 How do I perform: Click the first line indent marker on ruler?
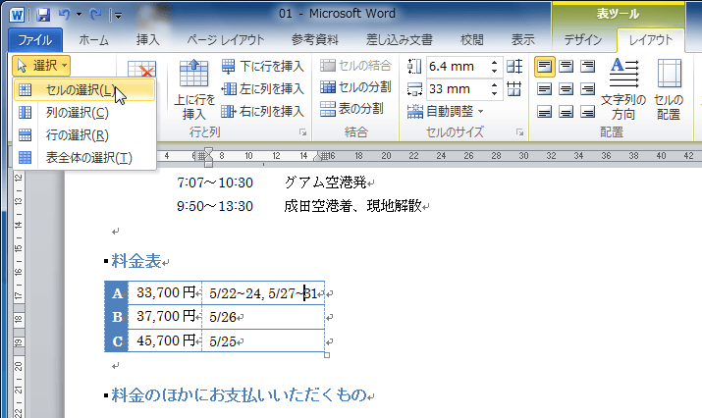coord(208,151)
